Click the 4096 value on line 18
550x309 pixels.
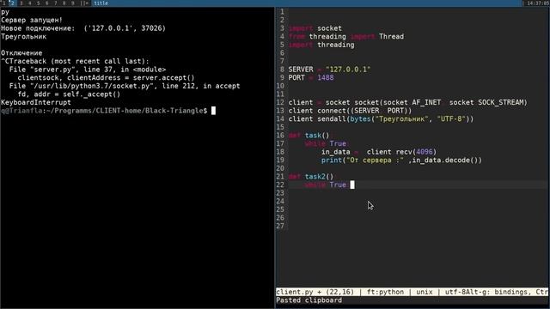pos(424,152)
